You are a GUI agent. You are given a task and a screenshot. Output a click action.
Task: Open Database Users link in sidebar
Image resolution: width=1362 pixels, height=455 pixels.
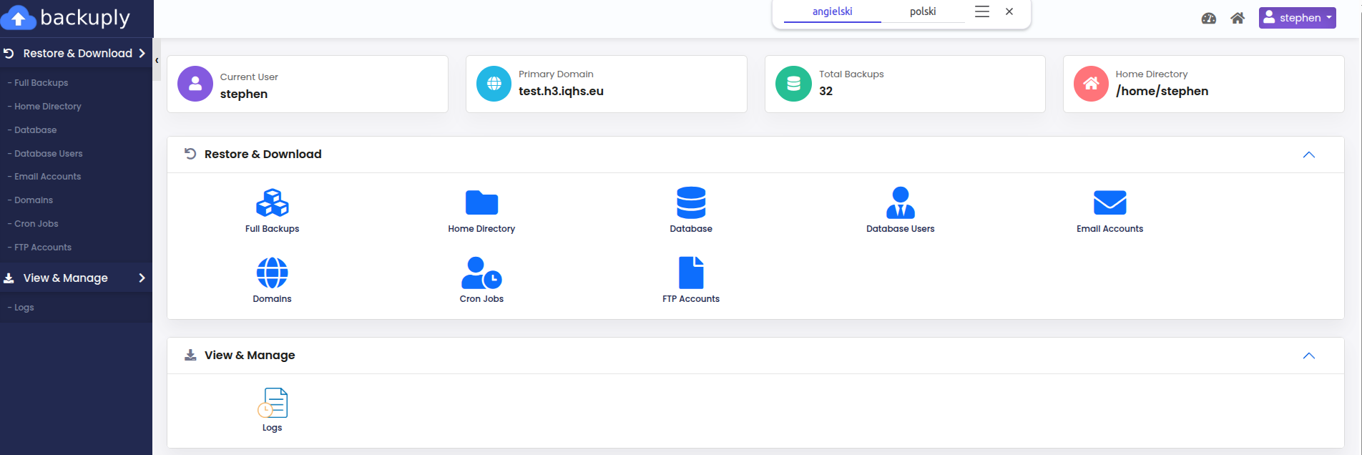(x=48, y=153)
